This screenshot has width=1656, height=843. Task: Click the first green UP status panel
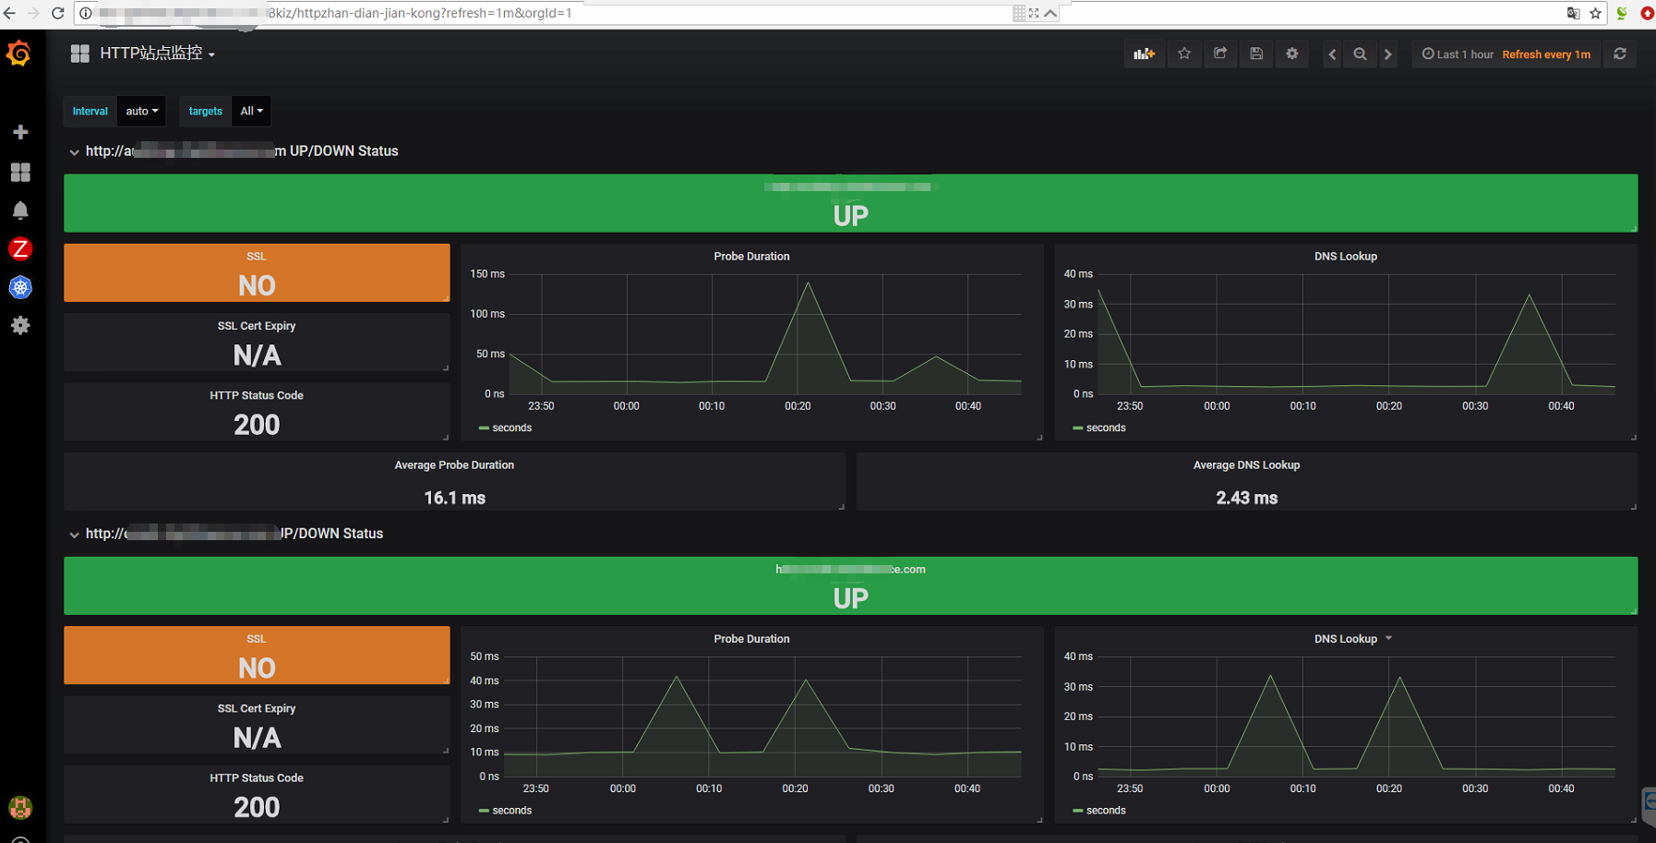[x=850, y=203]
